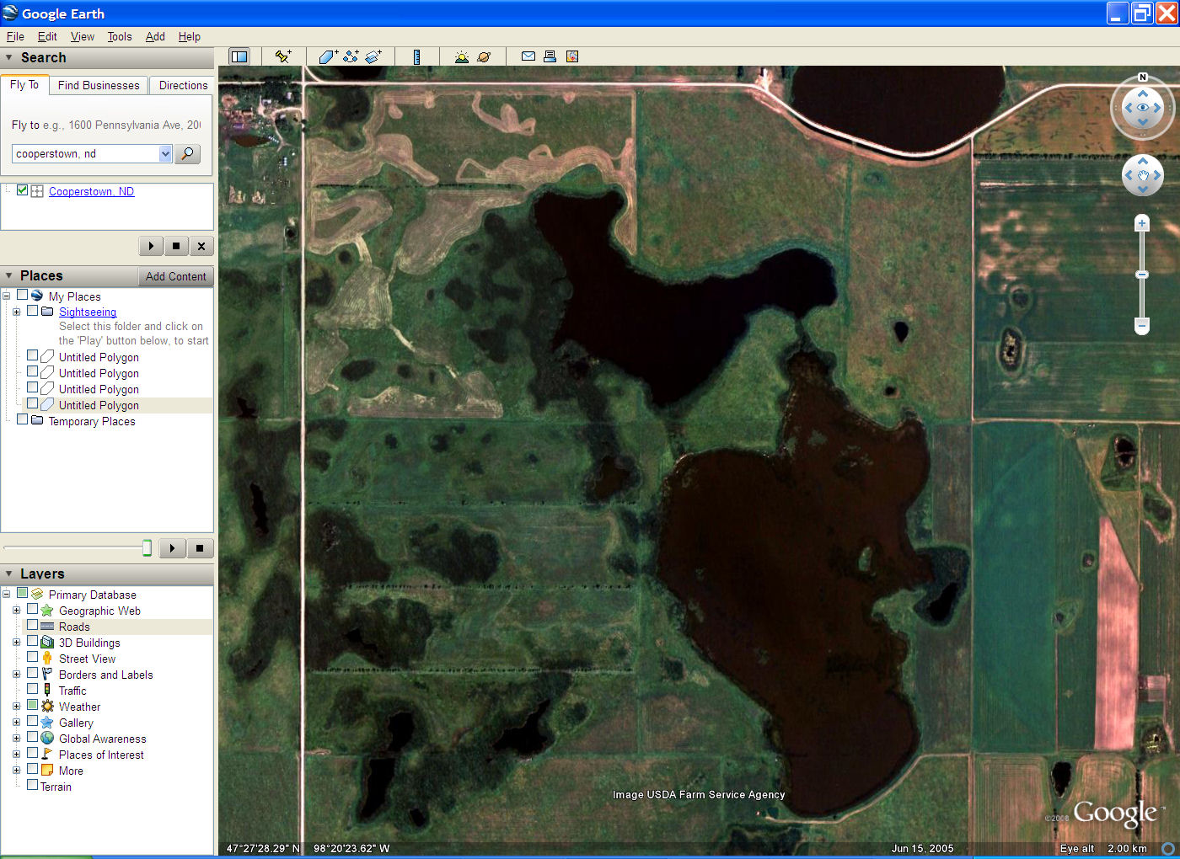Click the Add Content button

175,276
